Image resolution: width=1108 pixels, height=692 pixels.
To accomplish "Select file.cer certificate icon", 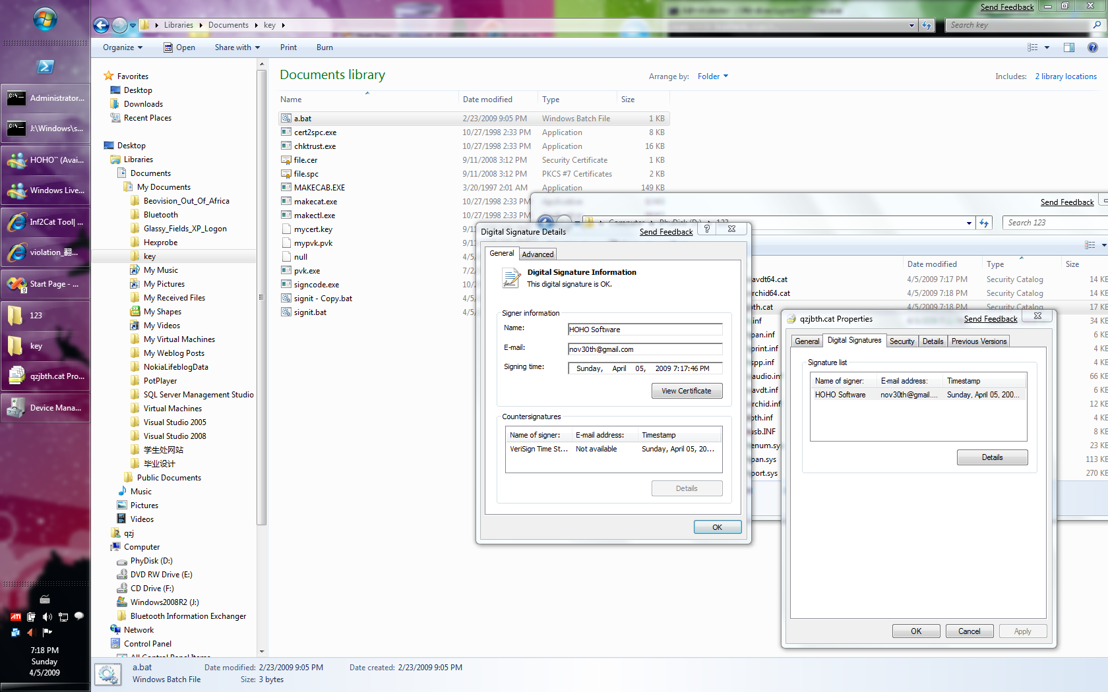I will [286, 160].
